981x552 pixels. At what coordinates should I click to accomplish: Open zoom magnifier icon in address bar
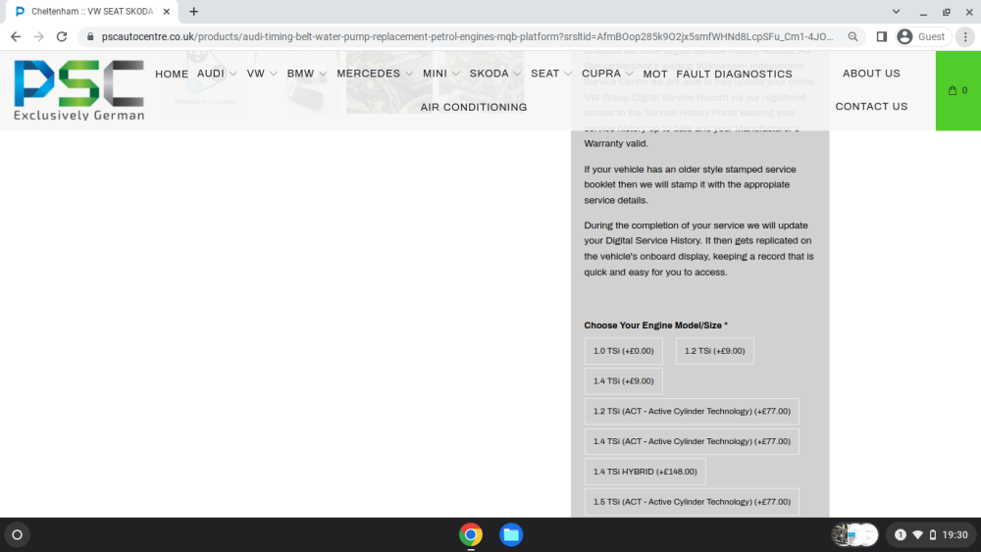point(852,37)
